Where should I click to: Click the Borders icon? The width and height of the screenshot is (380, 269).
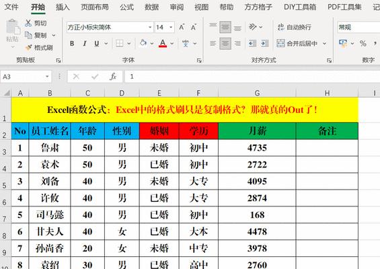pos(120,44)
